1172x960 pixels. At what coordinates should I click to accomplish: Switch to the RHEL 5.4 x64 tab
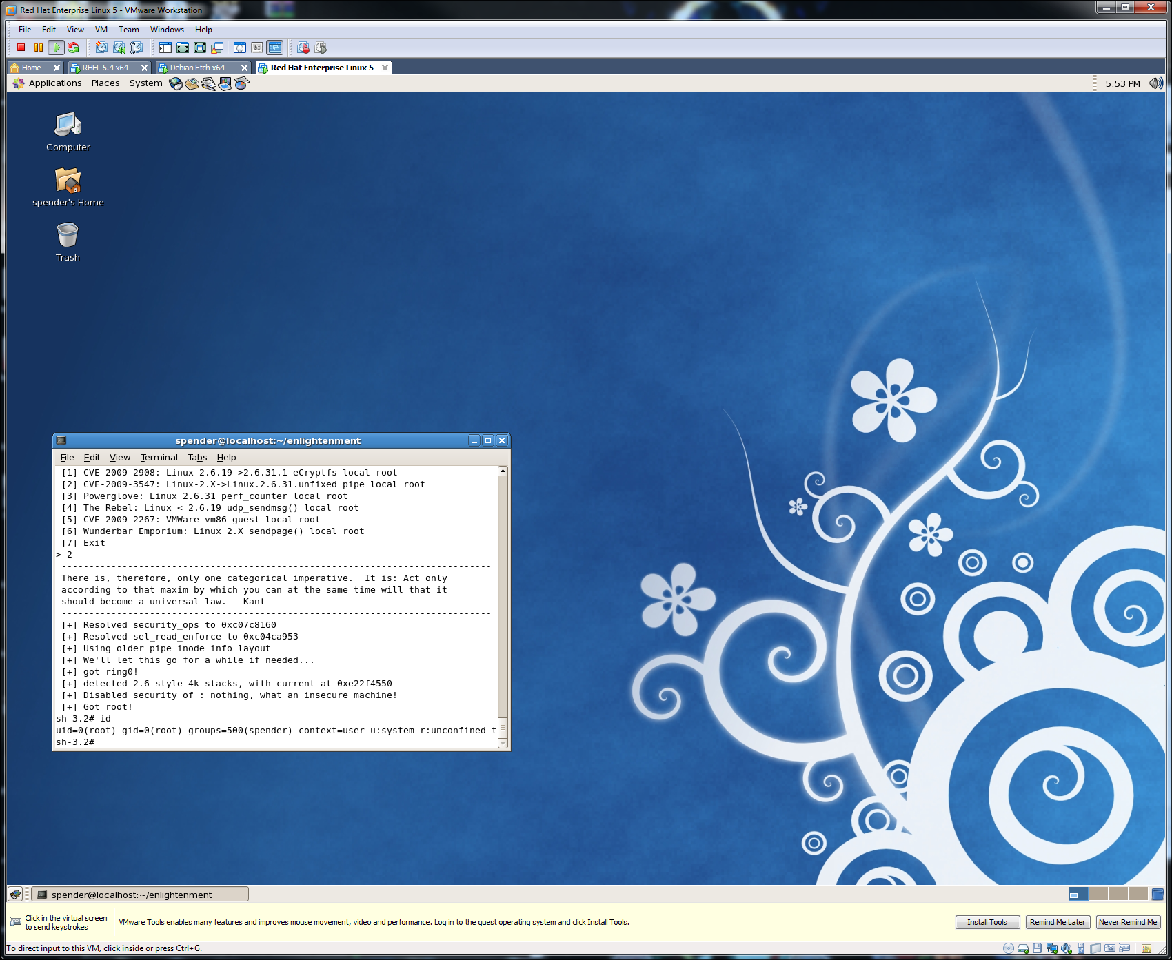click(104, 68)
